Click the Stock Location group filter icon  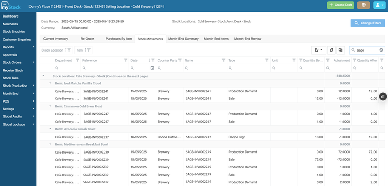tap(69, 50)
